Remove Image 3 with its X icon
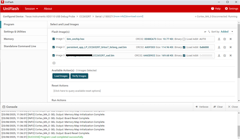The height and width of the screenshot is (139, 240). pos(231,55)
